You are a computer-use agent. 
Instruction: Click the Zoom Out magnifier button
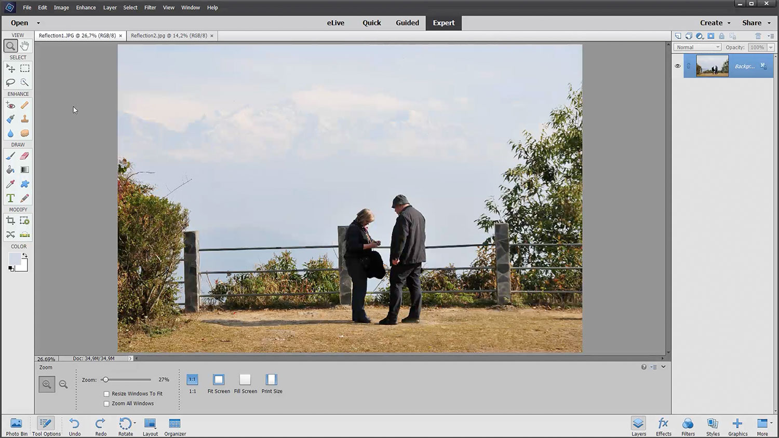click(63, 385)
